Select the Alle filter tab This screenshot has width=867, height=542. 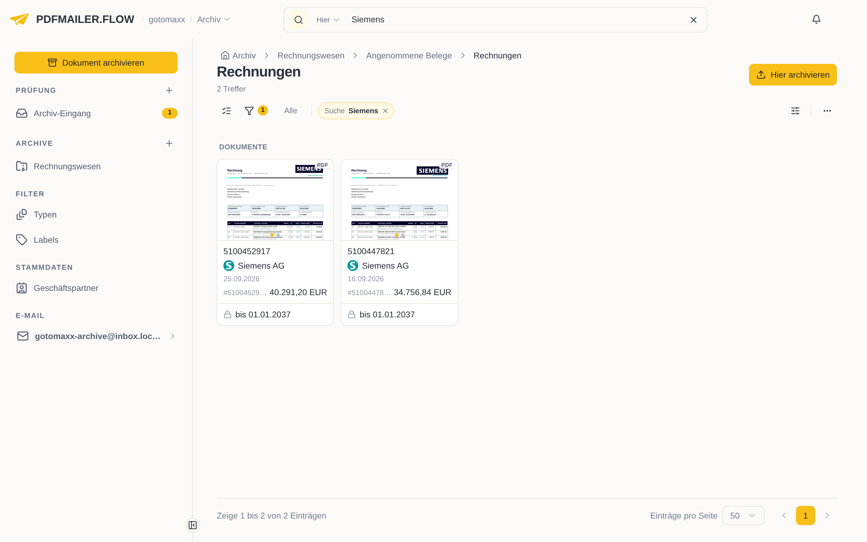point(291,111)
